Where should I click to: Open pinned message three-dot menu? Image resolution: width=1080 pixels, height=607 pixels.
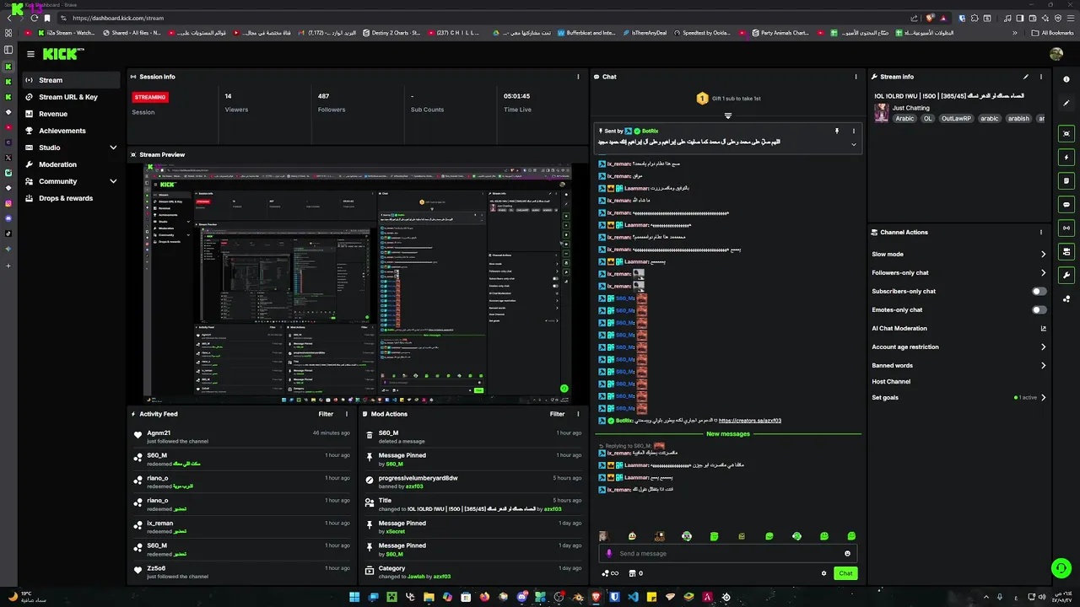pyautogui.click(x=853, y=131)
